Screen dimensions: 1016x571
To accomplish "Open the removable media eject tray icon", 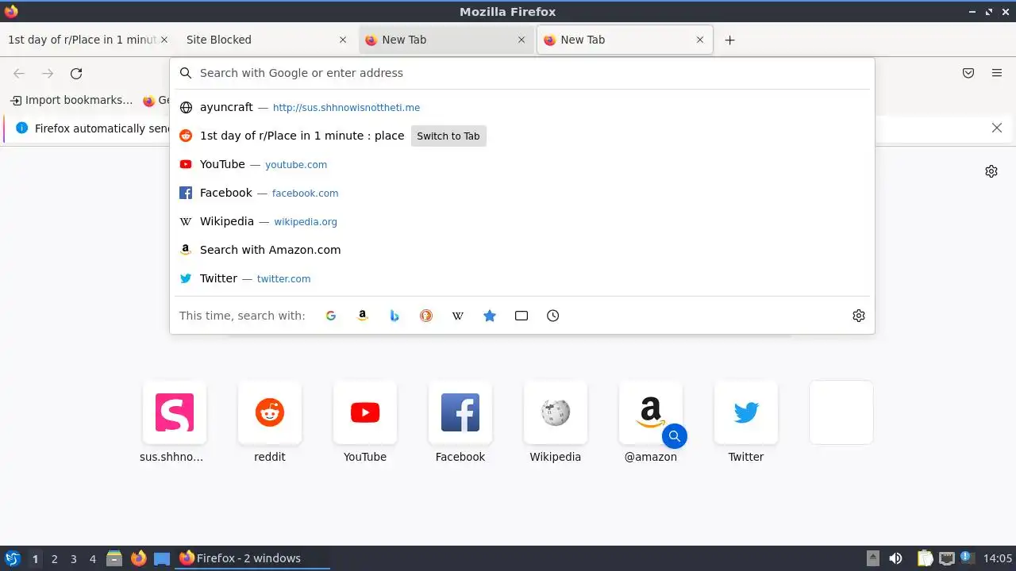I will point(873,558).
